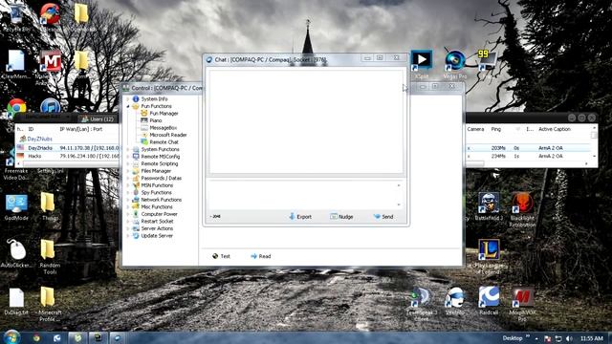Open the AutoClicker desktop icon
The image size is (612, 344).
click(16, 253)
